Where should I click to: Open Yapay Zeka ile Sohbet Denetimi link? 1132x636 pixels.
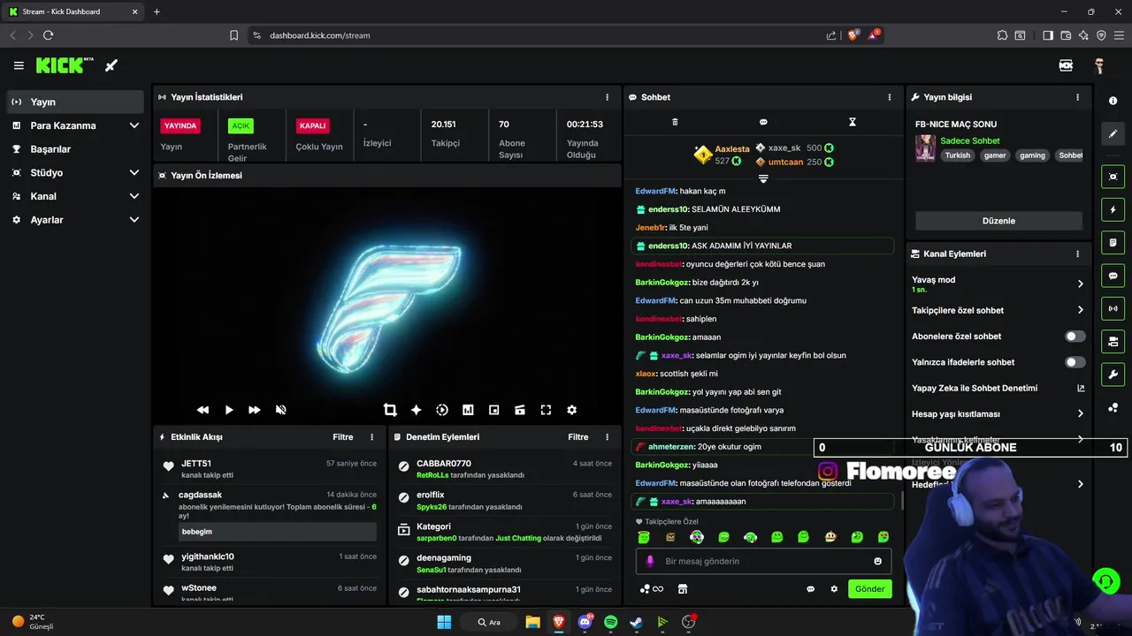(x=1080, y=388)
